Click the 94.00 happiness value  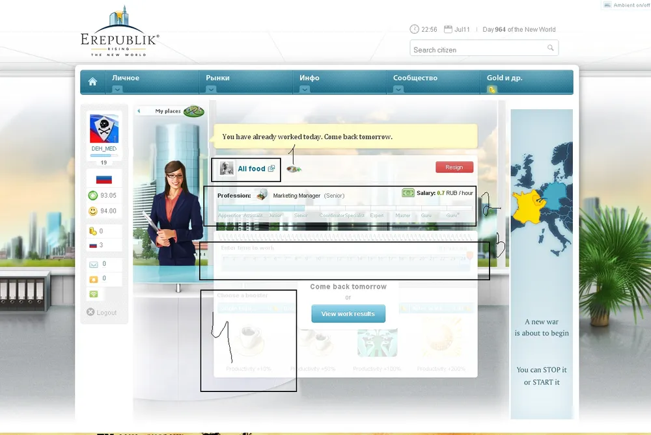point(108,211)
